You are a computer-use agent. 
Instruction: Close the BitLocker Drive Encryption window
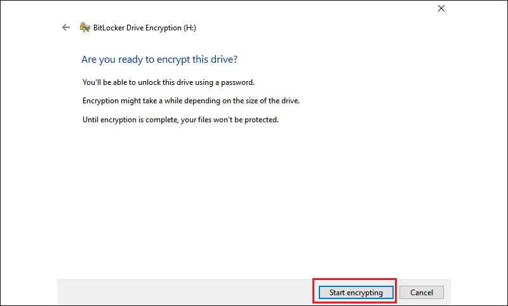click(441, 8)
